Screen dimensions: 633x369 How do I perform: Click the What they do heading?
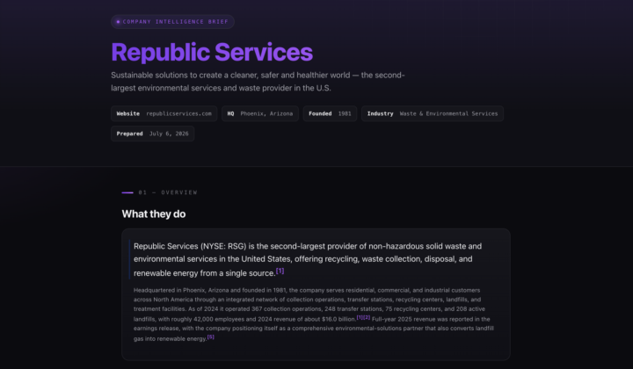pyautogui.click(x=154, y=214)
